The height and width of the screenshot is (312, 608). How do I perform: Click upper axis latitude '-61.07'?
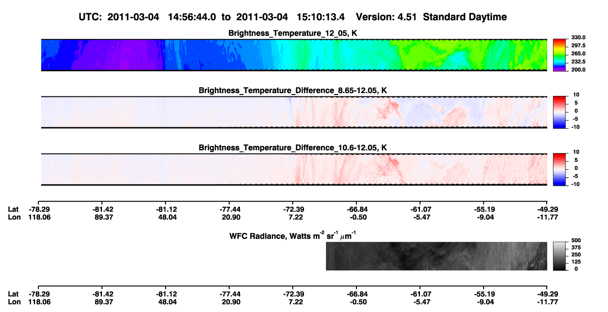[420, 209]
